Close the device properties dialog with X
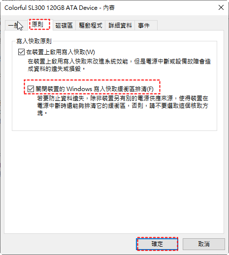The width and height of the screenshot is (229, 255). [221, 7]
